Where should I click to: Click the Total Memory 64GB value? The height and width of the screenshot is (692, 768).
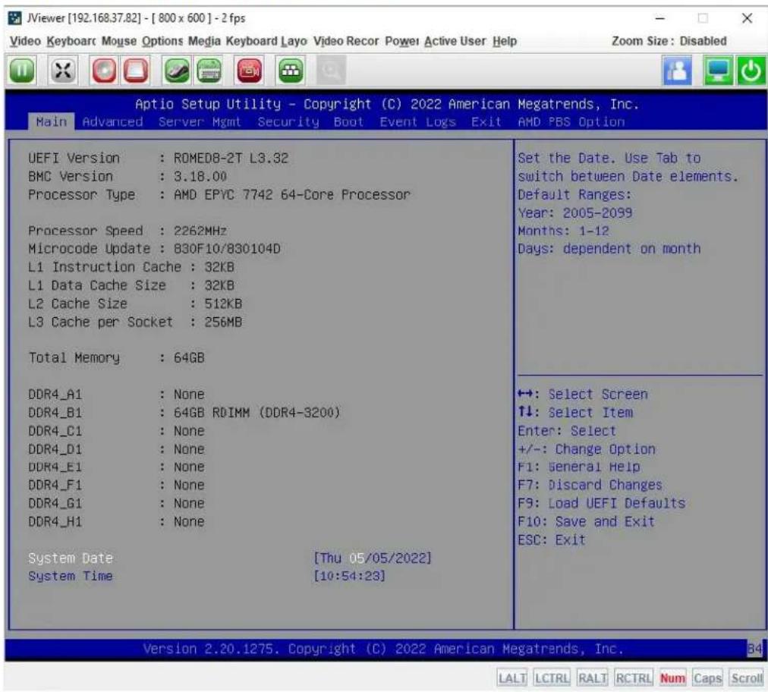point(189,357)
